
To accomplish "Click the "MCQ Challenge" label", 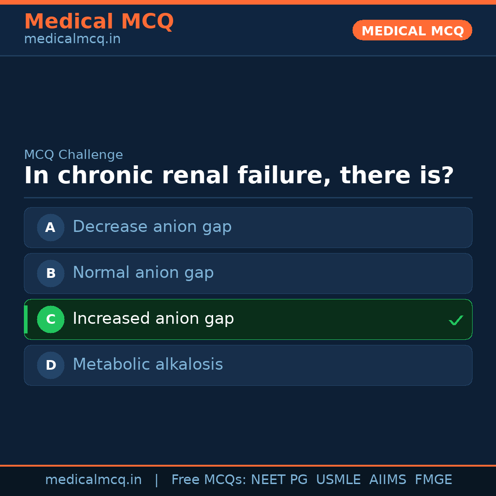I will point(73,155).
